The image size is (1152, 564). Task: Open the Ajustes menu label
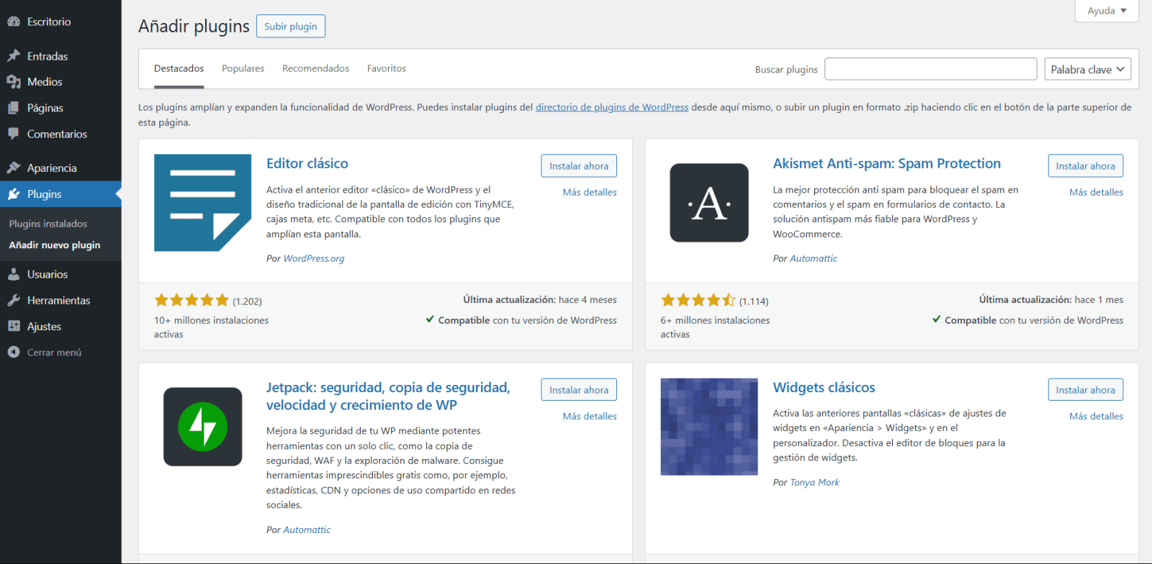point(44,326)
